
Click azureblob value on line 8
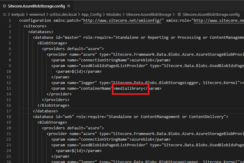pyautogui.click(x=142, y=60)
